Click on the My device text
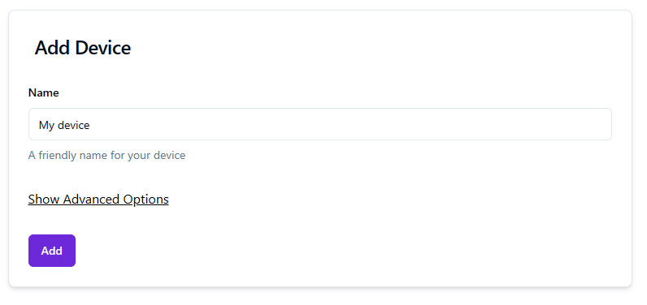This screenshot has height=305, width=647. pyautogui.click(x=64, y=125)
